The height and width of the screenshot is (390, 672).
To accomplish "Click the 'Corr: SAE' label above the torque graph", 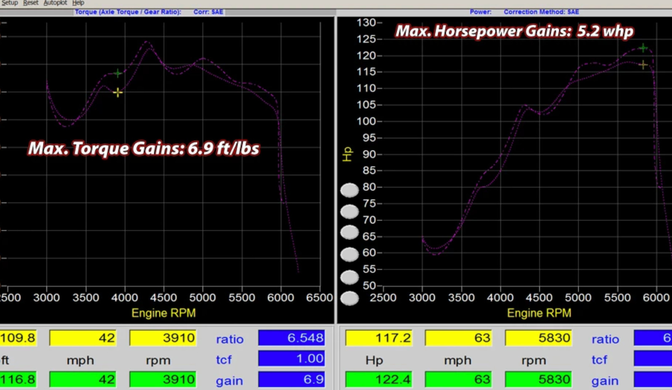I will [x=208, y=12].
